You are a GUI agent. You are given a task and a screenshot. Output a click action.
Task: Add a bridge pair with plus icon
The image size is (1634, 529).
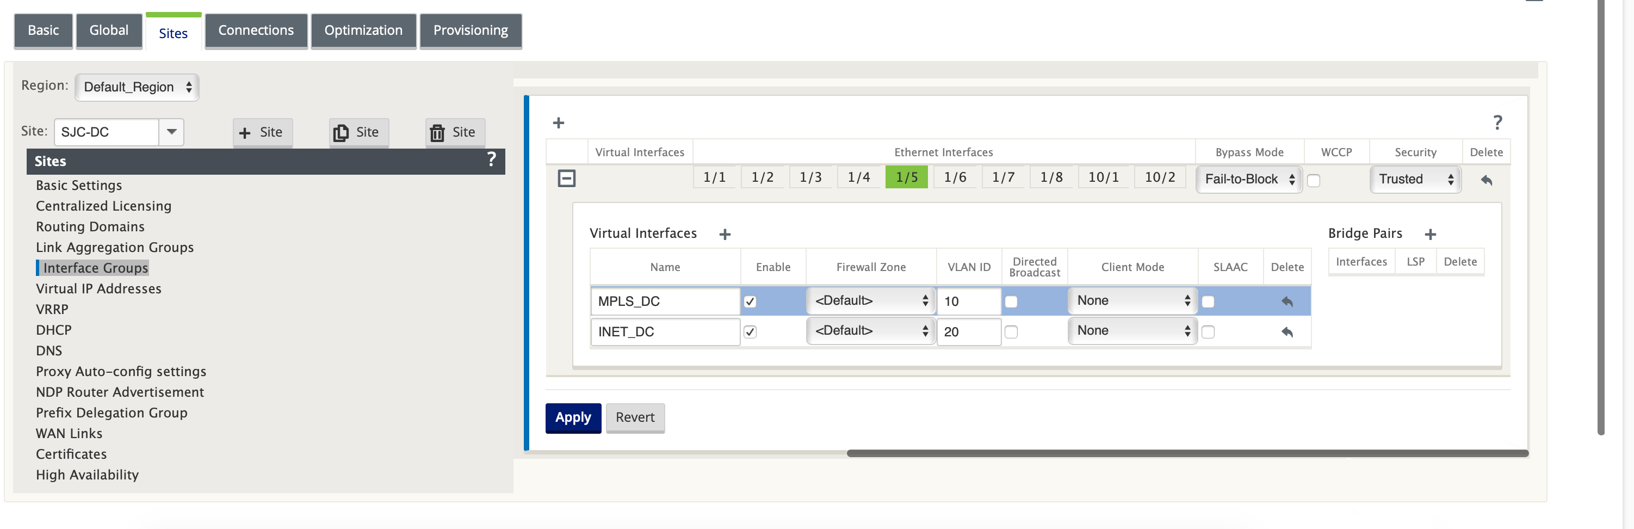[1431, 234]
